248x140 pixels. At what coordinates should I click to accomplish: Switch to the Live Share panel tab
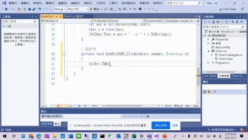click(x=210, y=76)
